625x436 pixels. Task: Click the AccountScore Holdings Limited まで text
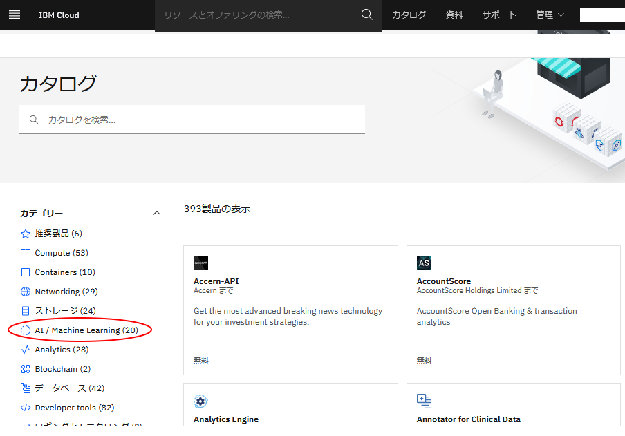pos(478,290)
